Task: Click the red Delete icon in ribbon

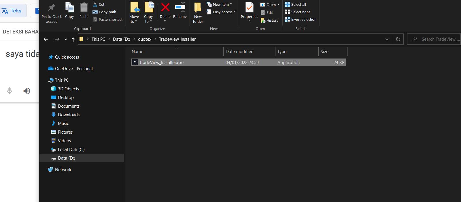Action: (x=165, y=8)
